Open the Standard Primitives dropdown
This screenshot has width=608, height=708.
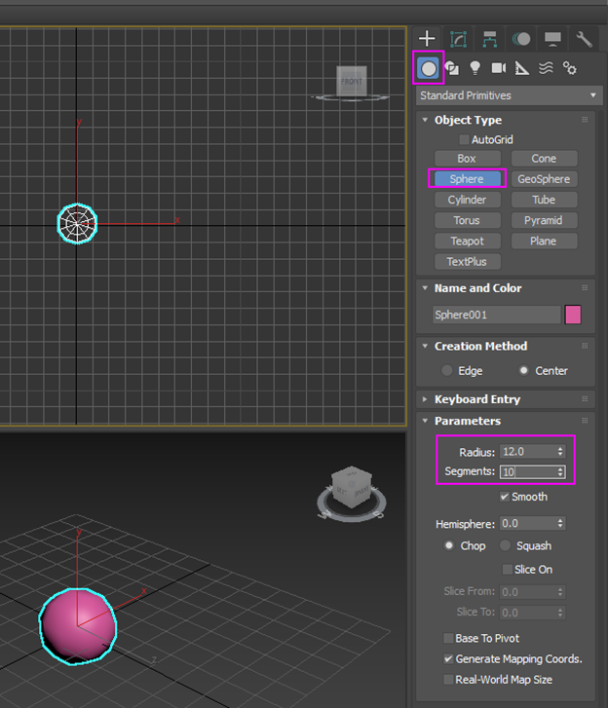(508, 95)
